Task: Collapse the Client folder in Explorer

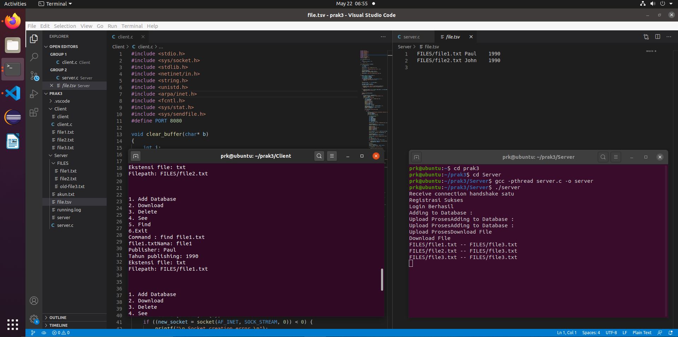Action: pyautogui.click(x=60, y=109)
